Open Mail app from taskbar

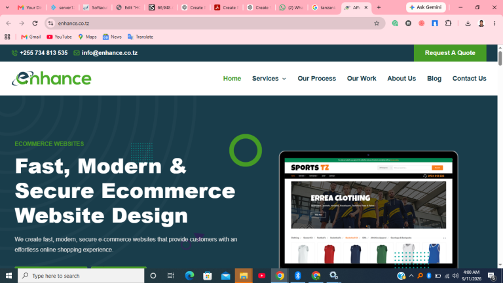(225, 276)
